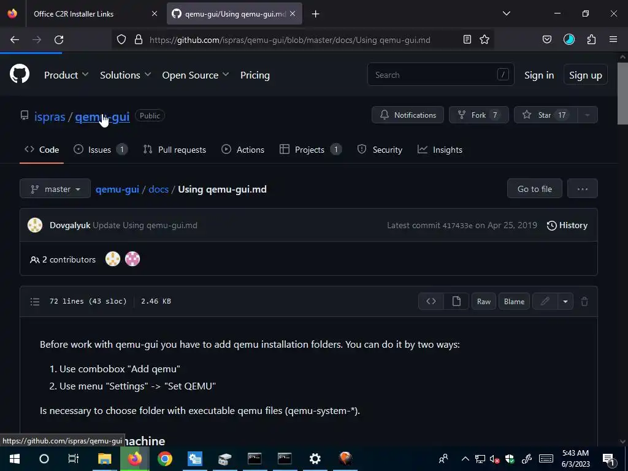The height and width of the screenshot is (471, 628).
Task: Focus the GitHub search field
Action: (x=440, y=74)
